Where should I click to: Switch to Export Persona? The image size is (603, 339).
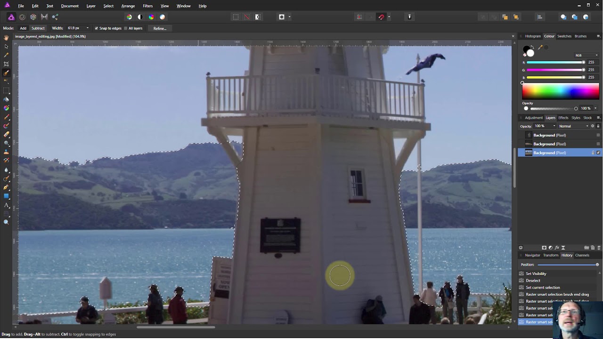click(55, 17)
